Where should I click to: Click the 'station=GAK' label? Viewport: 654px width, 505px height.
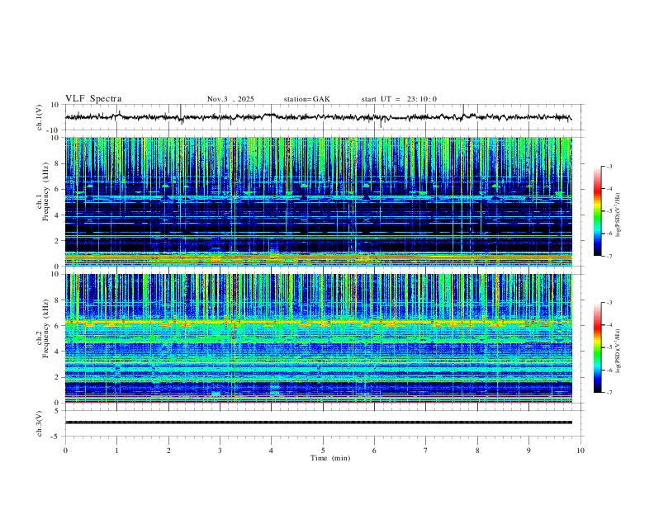[307, 99]
